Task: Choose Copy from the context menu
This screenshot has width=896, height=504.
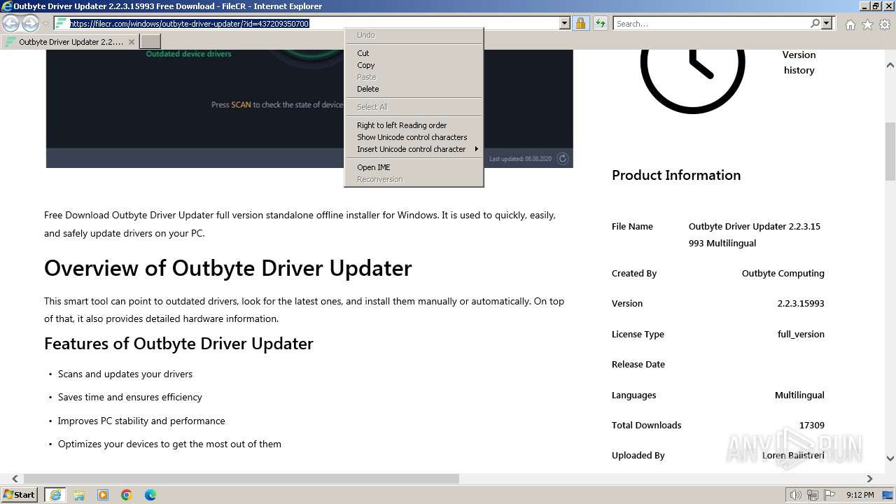Action: [x=414, y=65]
